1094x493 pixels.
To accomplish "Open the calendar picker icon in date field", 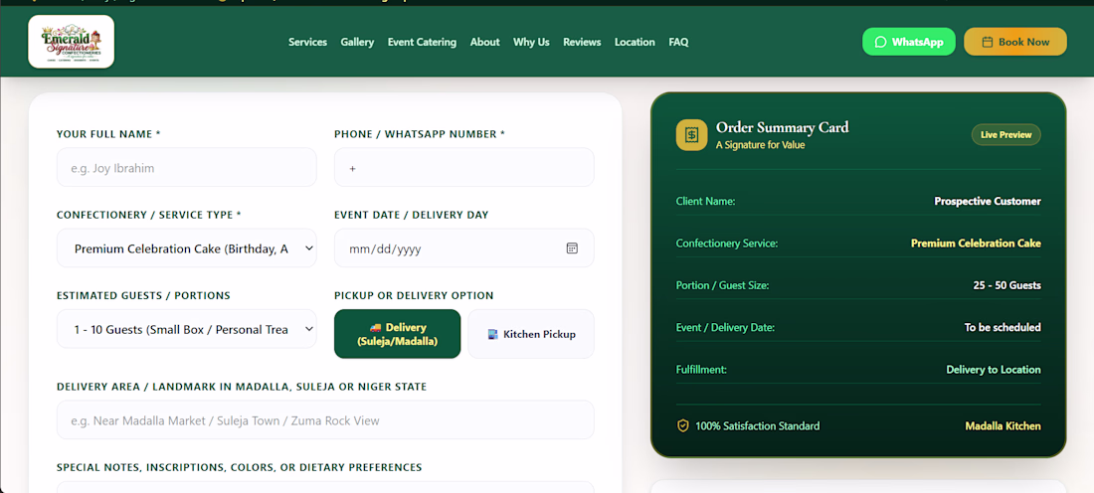I will click(x=572, y=248).
